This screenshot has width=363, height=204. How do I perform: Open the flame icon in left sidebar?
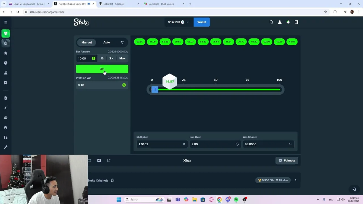[5, 127]
